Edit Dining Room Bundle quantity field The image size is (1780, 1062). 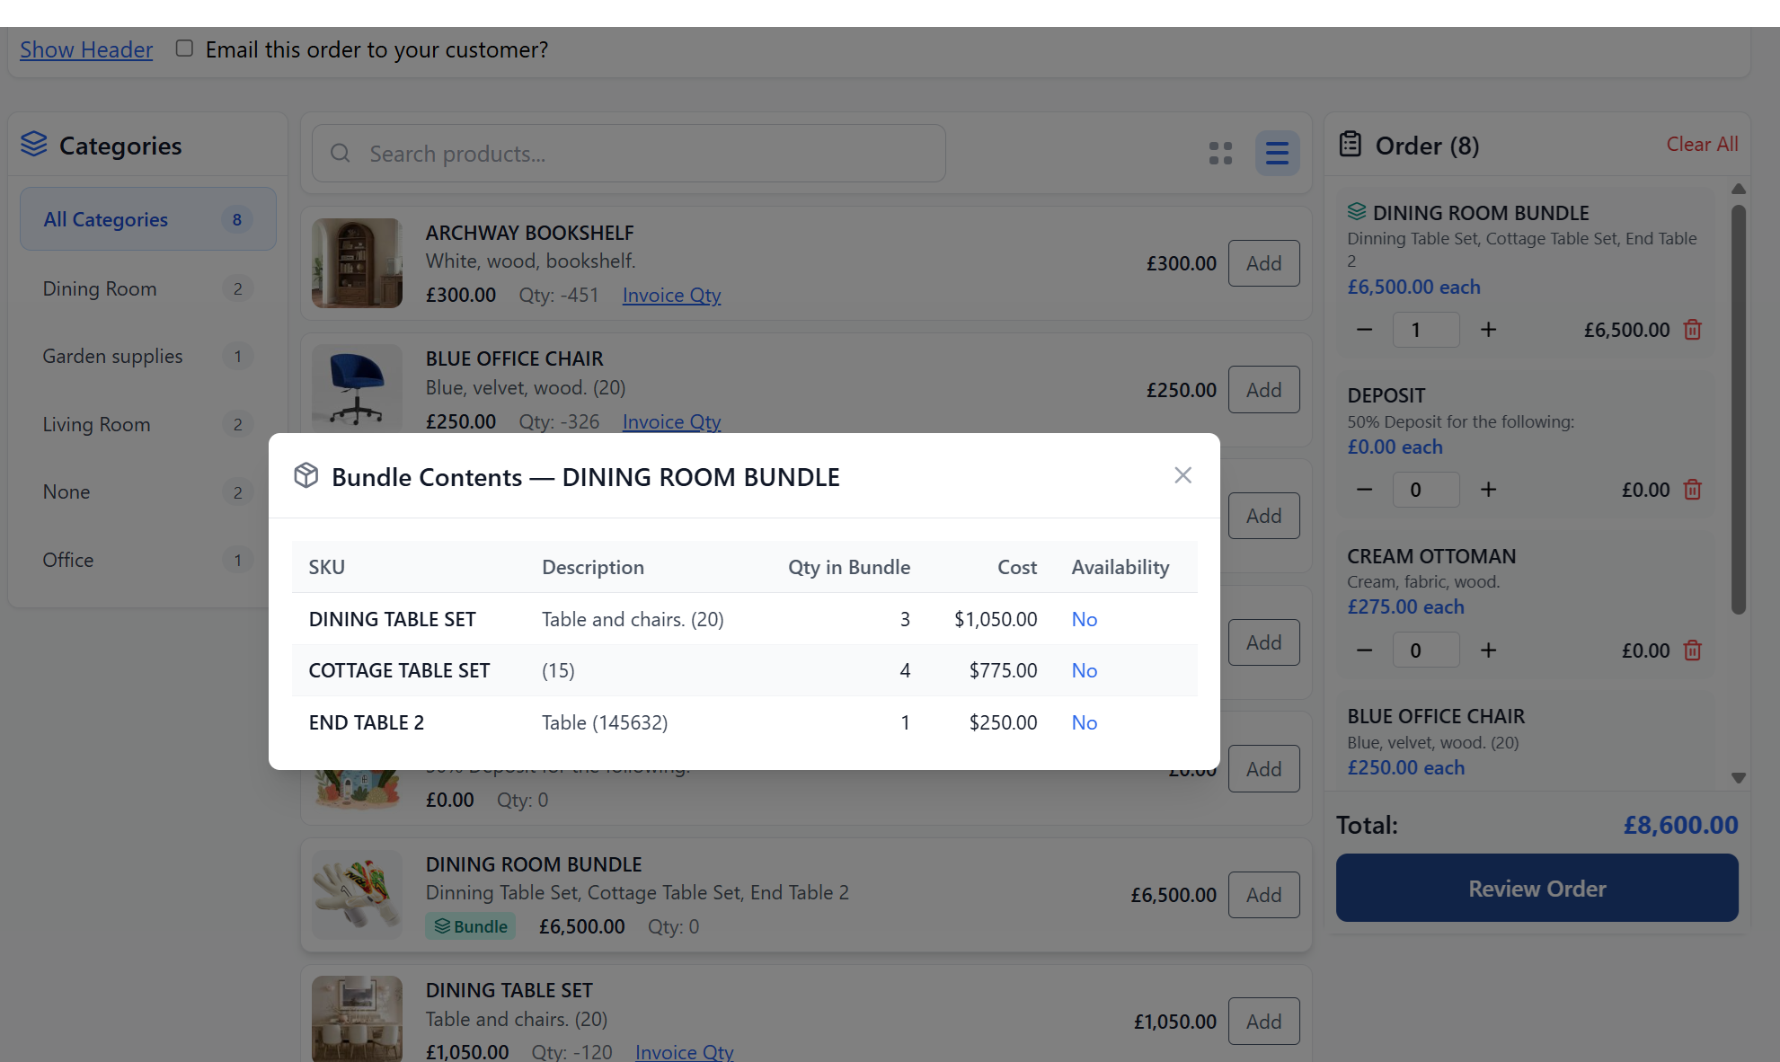1426,330
